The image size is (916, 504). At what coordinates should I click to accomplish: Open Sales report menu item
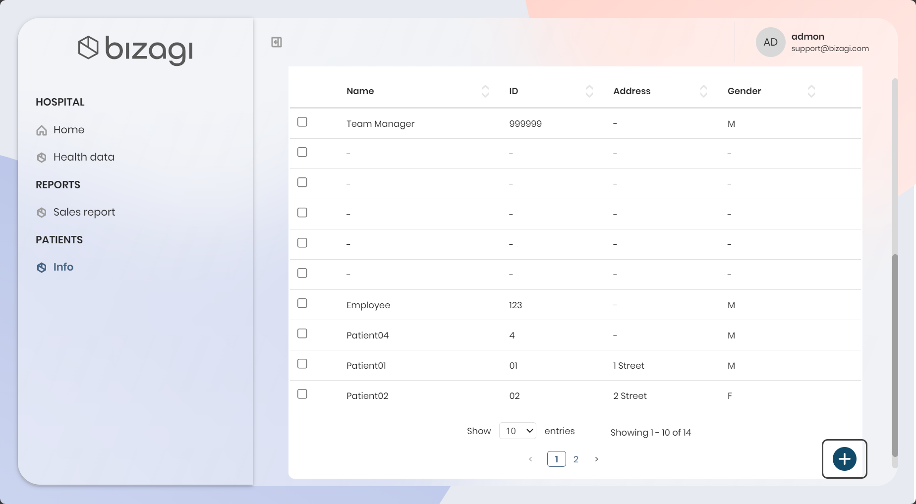(x=84, y=212)
